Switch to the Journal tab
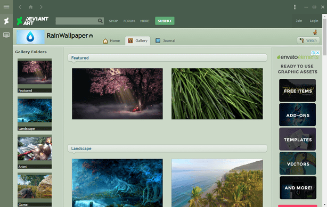The height and width of the screenshot is (207, 327). click(166, 40)
